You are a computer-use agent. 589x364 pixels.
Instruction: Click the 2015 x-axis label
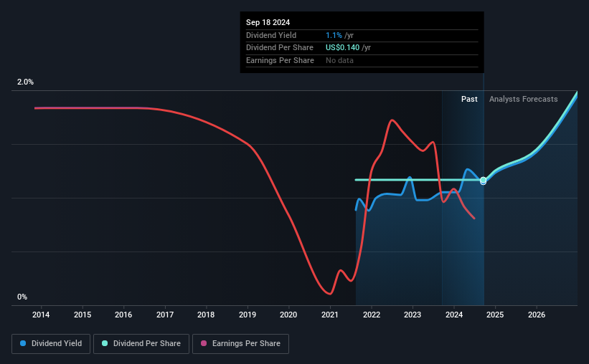pyautogui.click(x=83, y=315)
